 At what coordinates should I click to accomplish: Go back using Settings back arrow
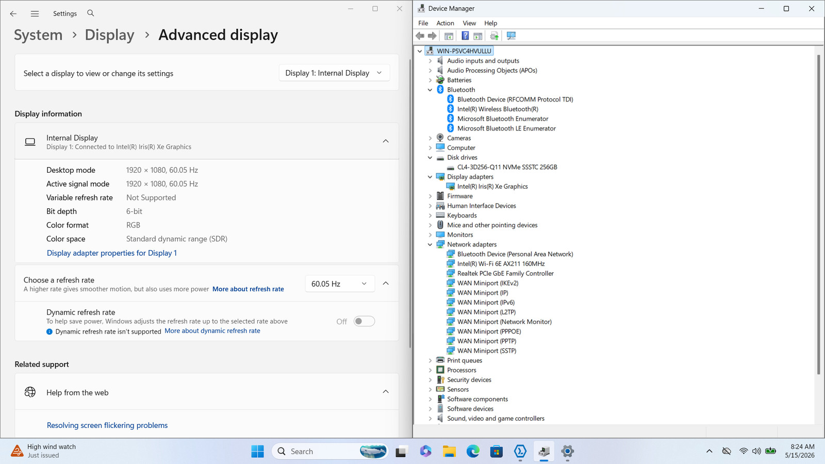(x=13, y=13)
